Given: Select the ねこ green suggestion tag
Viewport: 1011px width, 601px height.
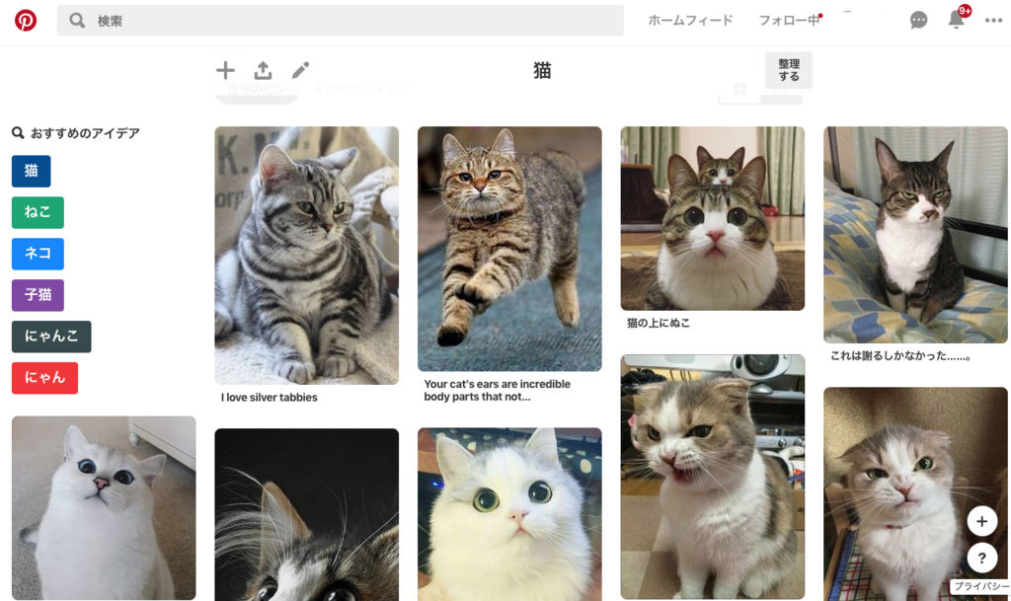Looking at the screenshot, I should [38, 212].
